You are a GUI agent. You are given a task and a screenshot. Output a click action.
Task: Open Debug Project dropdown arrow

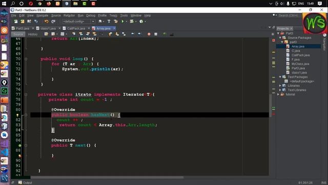tap(135, 22)
